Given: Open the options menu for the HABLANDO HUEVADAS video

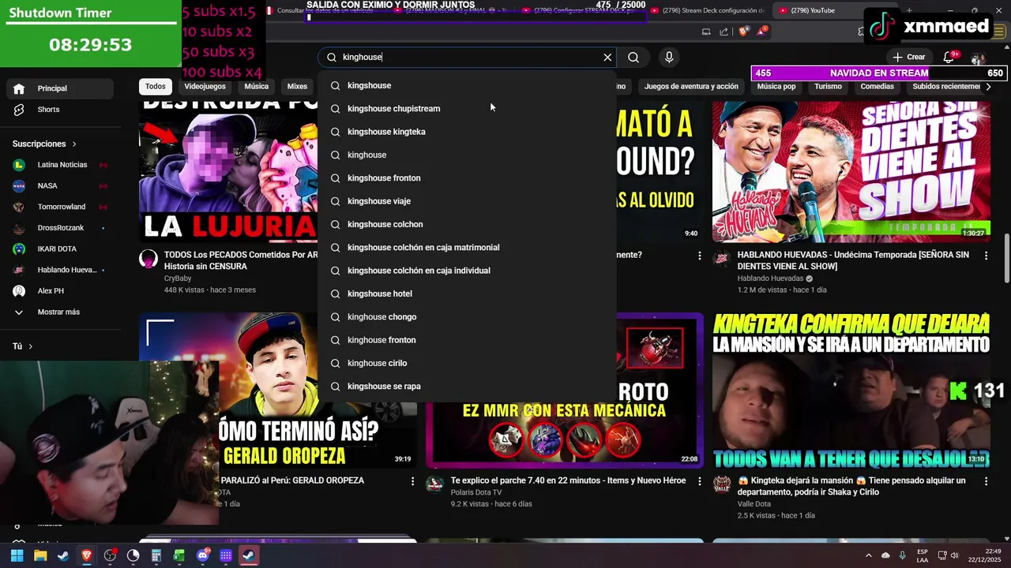Looking at the screenshot, I should point(986,256).
